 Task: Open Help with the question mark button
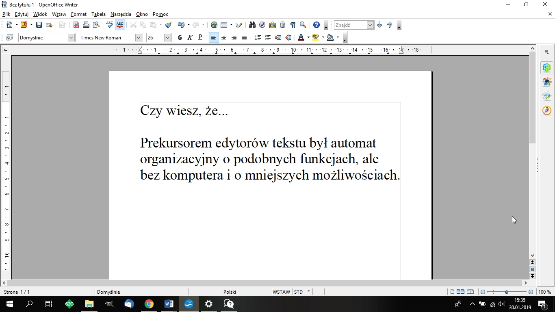tap(316, 25)
